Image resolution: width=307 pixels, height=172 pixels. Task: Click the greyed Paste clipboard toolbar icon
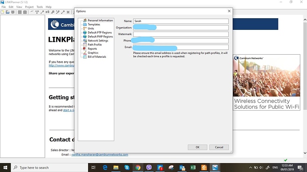pos(25,12)
